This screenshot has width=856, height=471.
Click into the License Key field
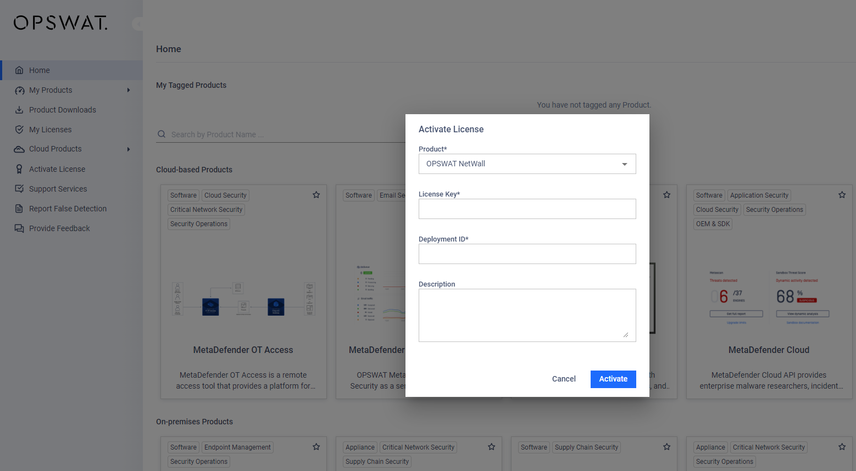[x=527, y=209]
